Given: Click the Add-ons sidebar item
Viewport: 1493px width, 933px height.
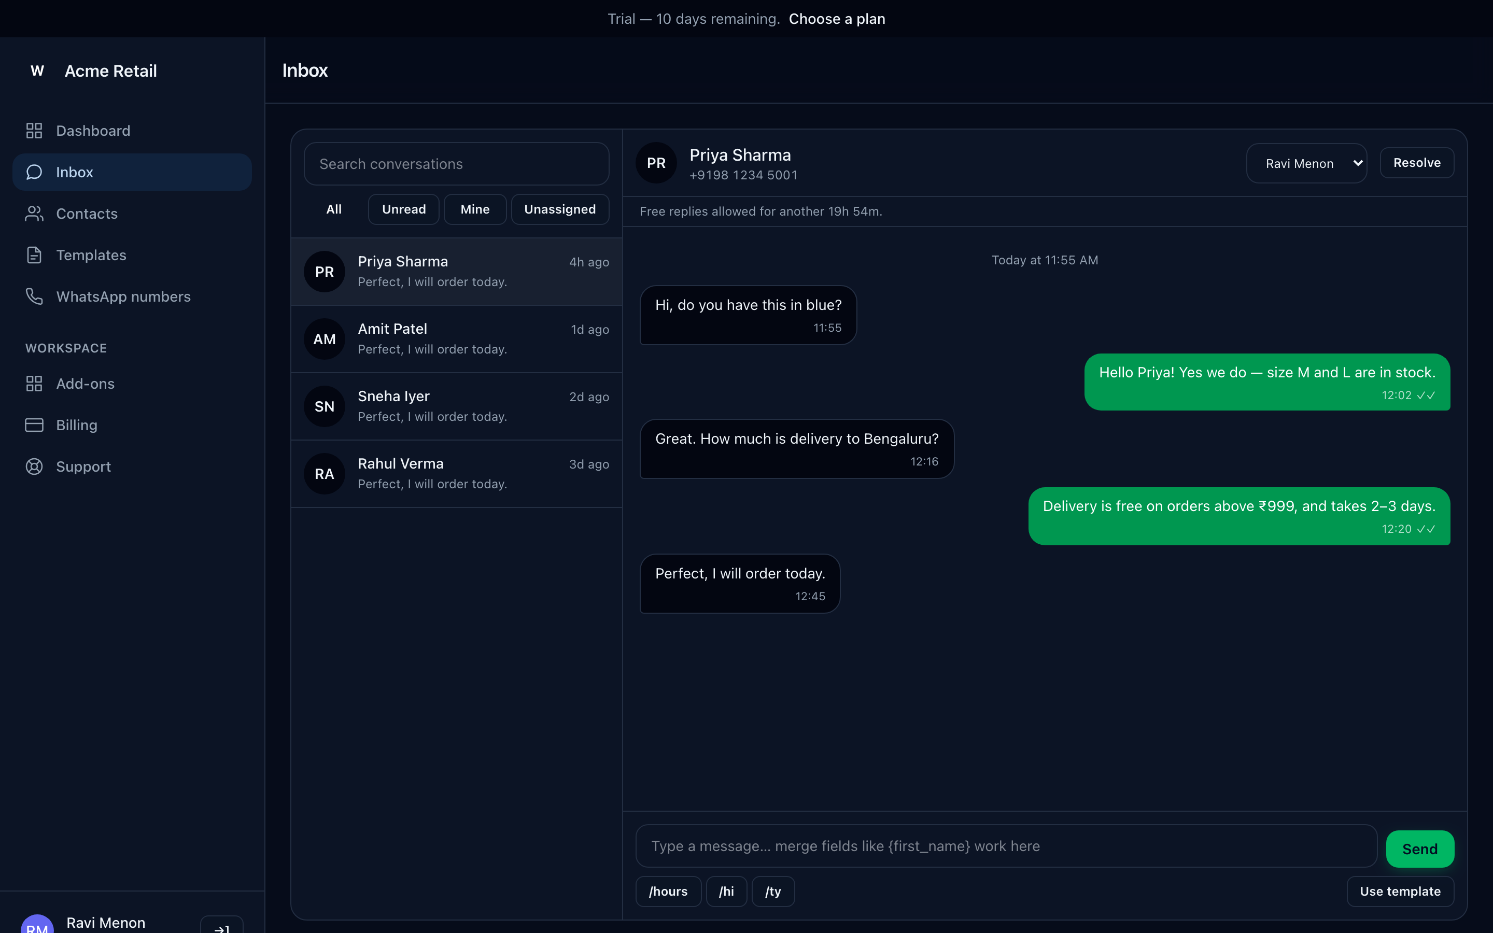Looking at the screenshot, I should (132, 383).
